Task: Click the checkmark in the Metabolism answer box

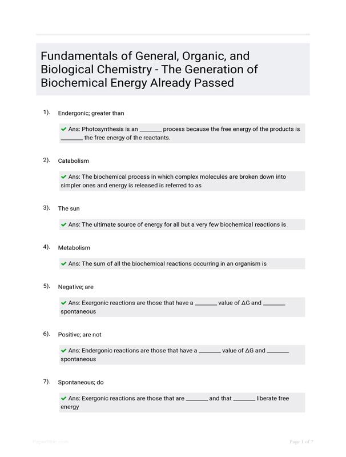Action: (x=63, y=264)
